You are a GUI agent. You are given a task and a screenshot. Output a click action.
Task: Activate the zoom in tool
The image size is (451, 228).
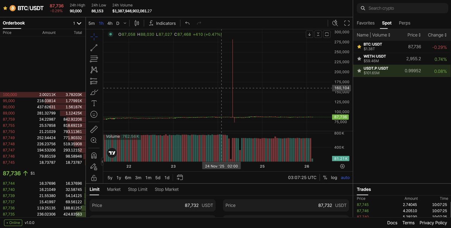pos(94,140)
